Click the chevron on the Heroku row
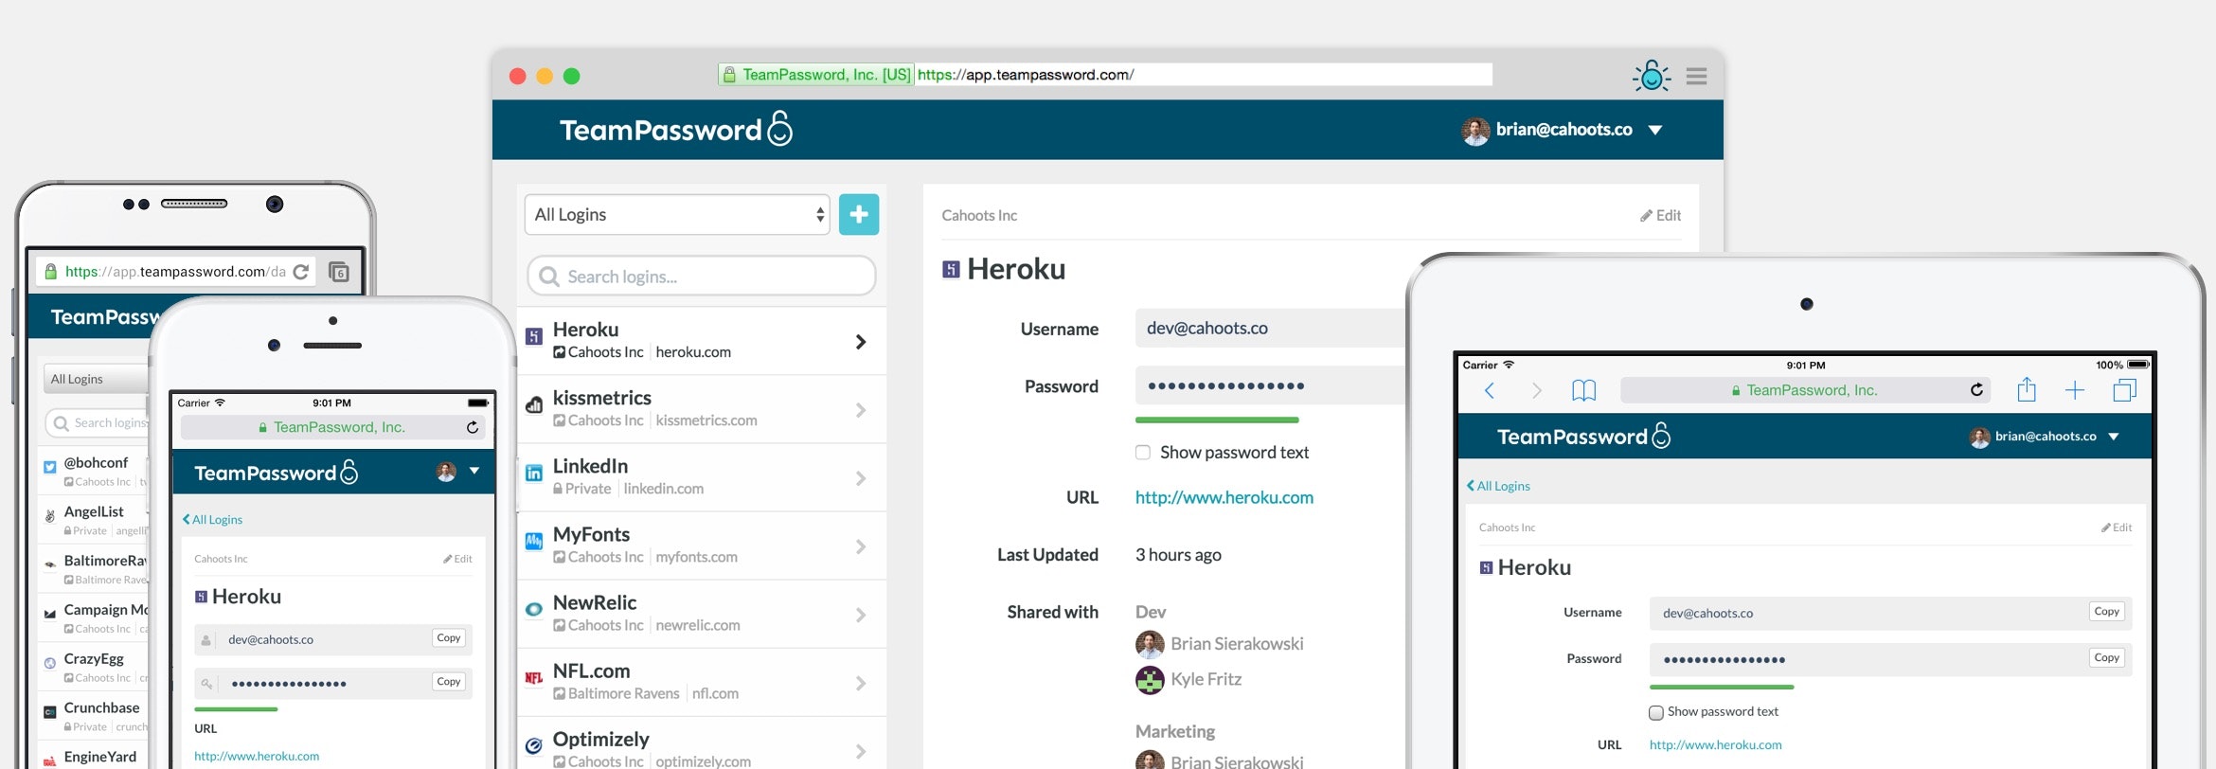This screenshot has width=2216, height=769. point(861,342)
